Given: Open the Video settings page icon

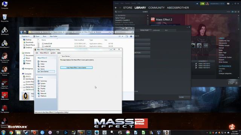Looking at the screenshot, I should pos(38,64).
